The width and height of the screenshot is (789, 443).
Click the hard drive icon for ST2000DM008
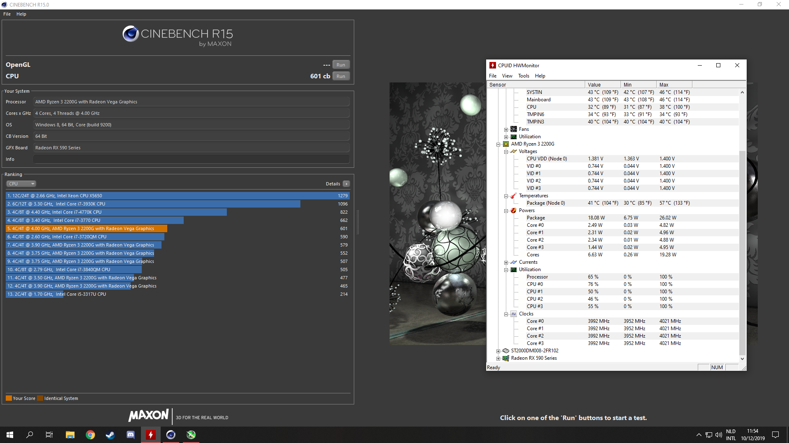coord(506,351)
